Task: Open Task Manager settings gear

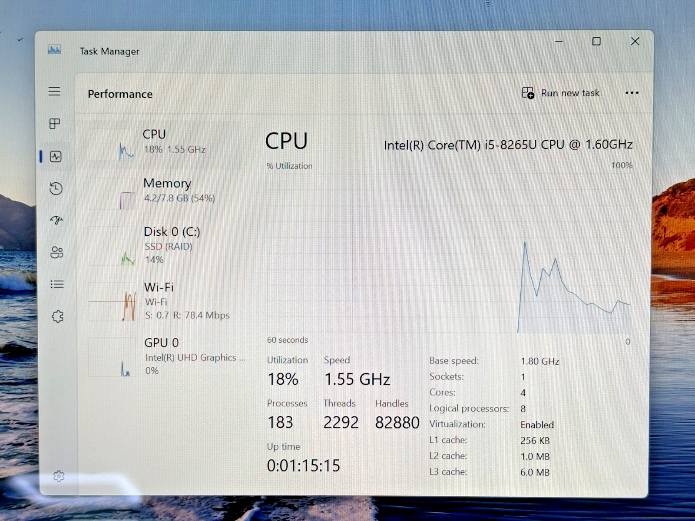Action: tap(59, 476)
